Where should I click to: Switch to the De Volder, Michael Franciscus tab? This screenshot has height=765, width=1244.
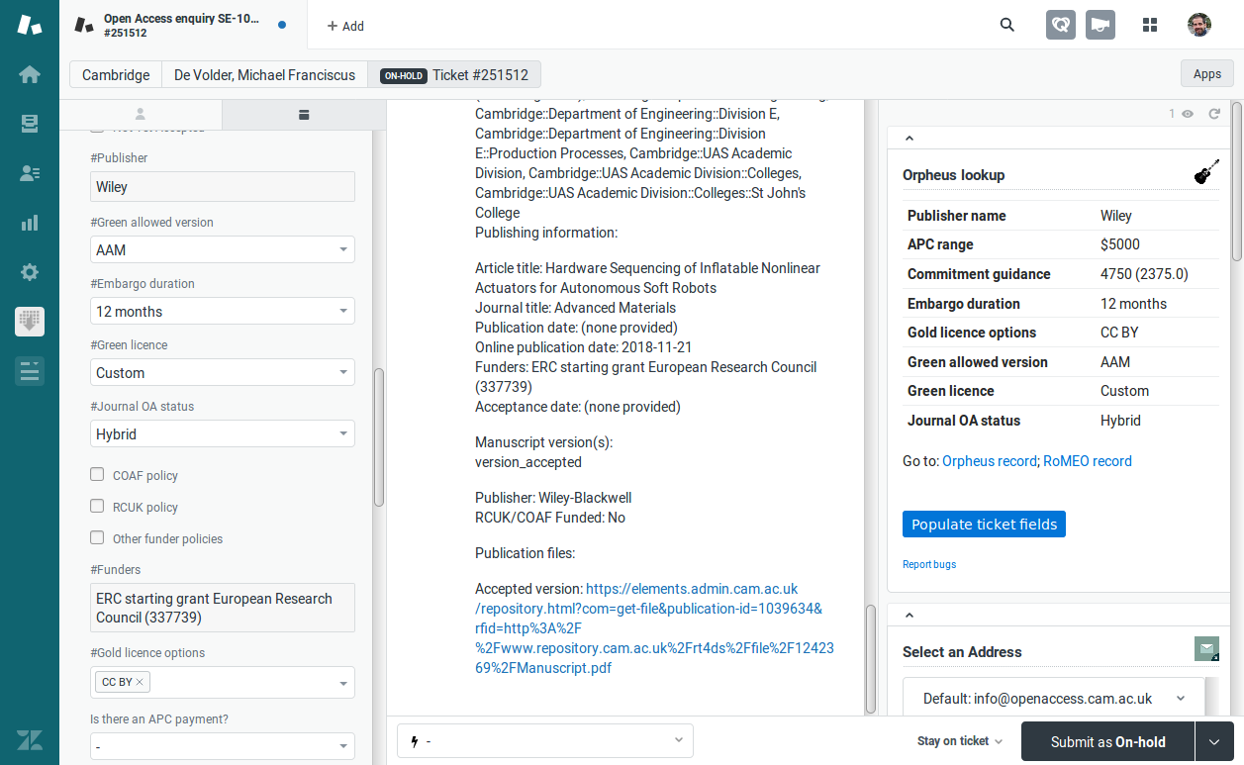point(264,75)
